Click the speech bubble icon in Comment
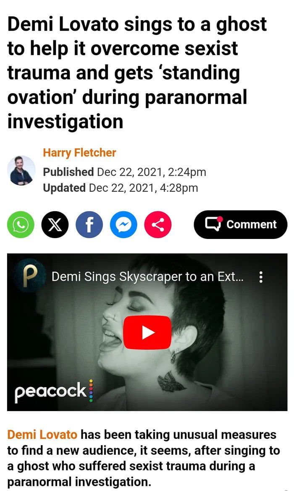Image resolution: width=294 pixels, height=491 pixels. 214,223
